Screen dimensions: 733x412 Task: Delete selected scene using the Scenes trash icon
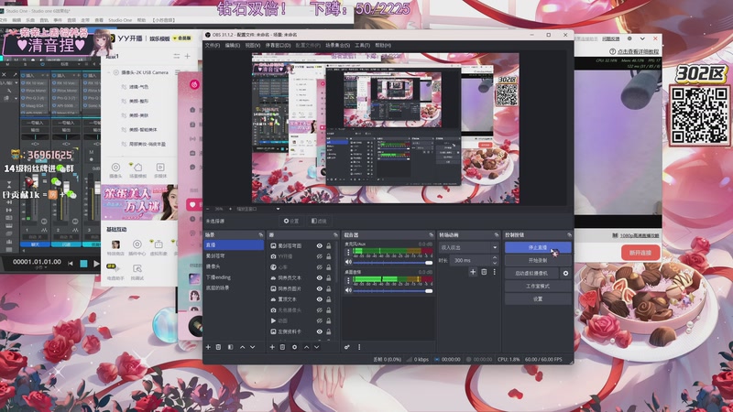(218, 347)
